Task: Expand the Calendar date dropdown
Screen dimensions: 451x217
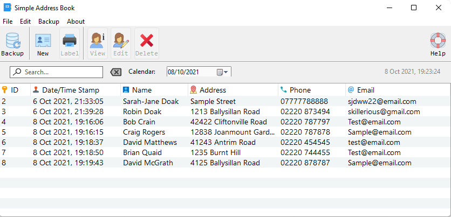Action: 227,72
